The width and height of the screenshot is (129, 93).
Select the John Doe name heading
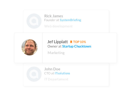(52, 69)
